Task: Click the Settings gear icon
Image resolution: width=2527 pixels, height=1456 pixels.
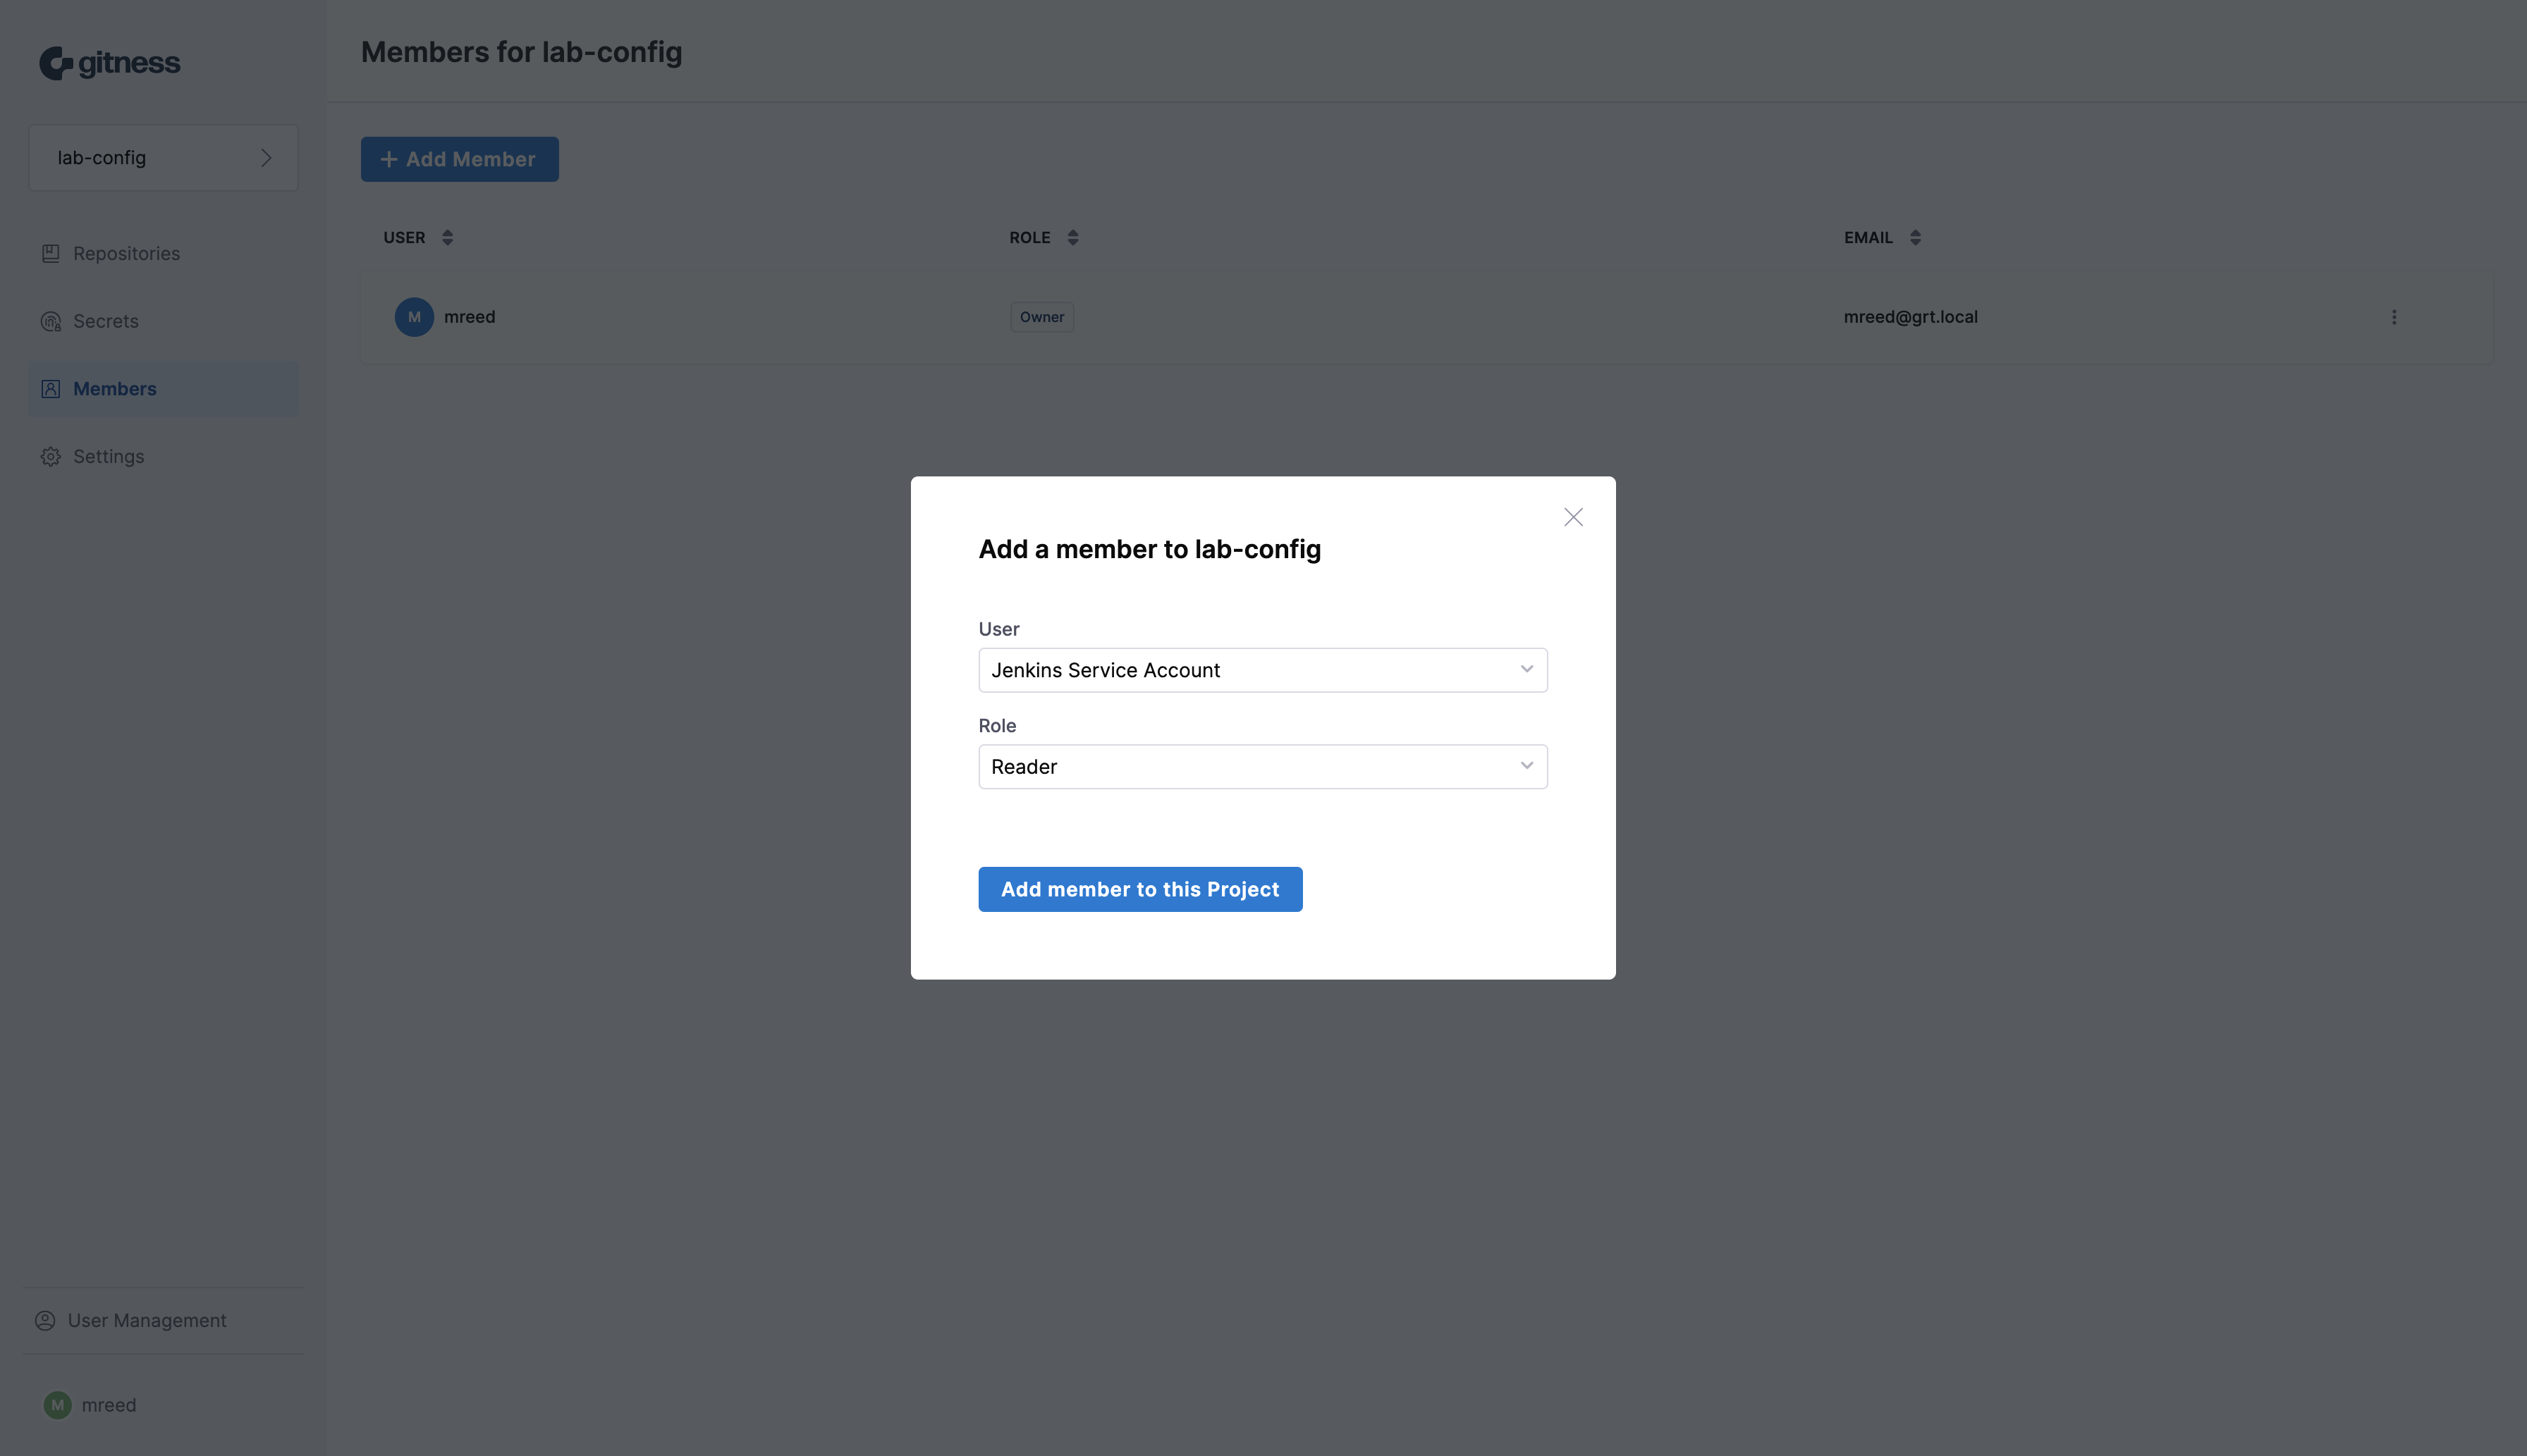Action: [x=51, y=456]
